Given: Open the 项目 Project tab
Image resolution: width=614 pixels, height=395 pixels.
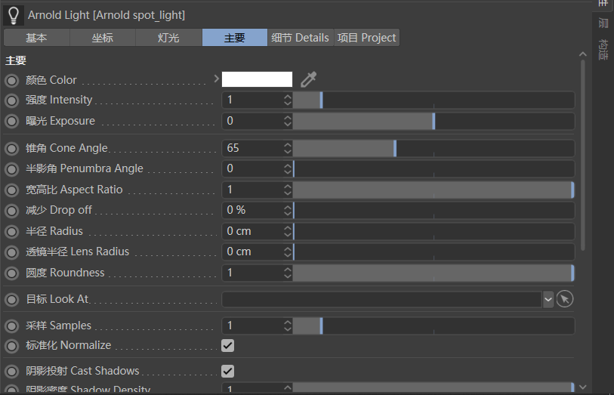Looking at the screenshot, I should 366,38.
